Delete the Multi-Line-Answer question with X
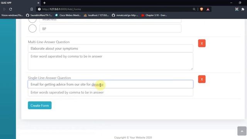The image size is (247, 139). [x=202, y=43]
